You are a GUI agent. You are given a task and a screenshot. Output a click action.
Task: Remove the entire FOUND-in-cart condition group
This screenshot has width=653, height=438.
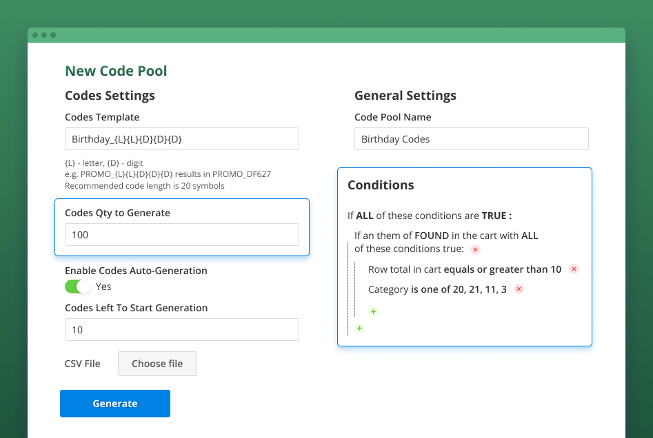475,249
